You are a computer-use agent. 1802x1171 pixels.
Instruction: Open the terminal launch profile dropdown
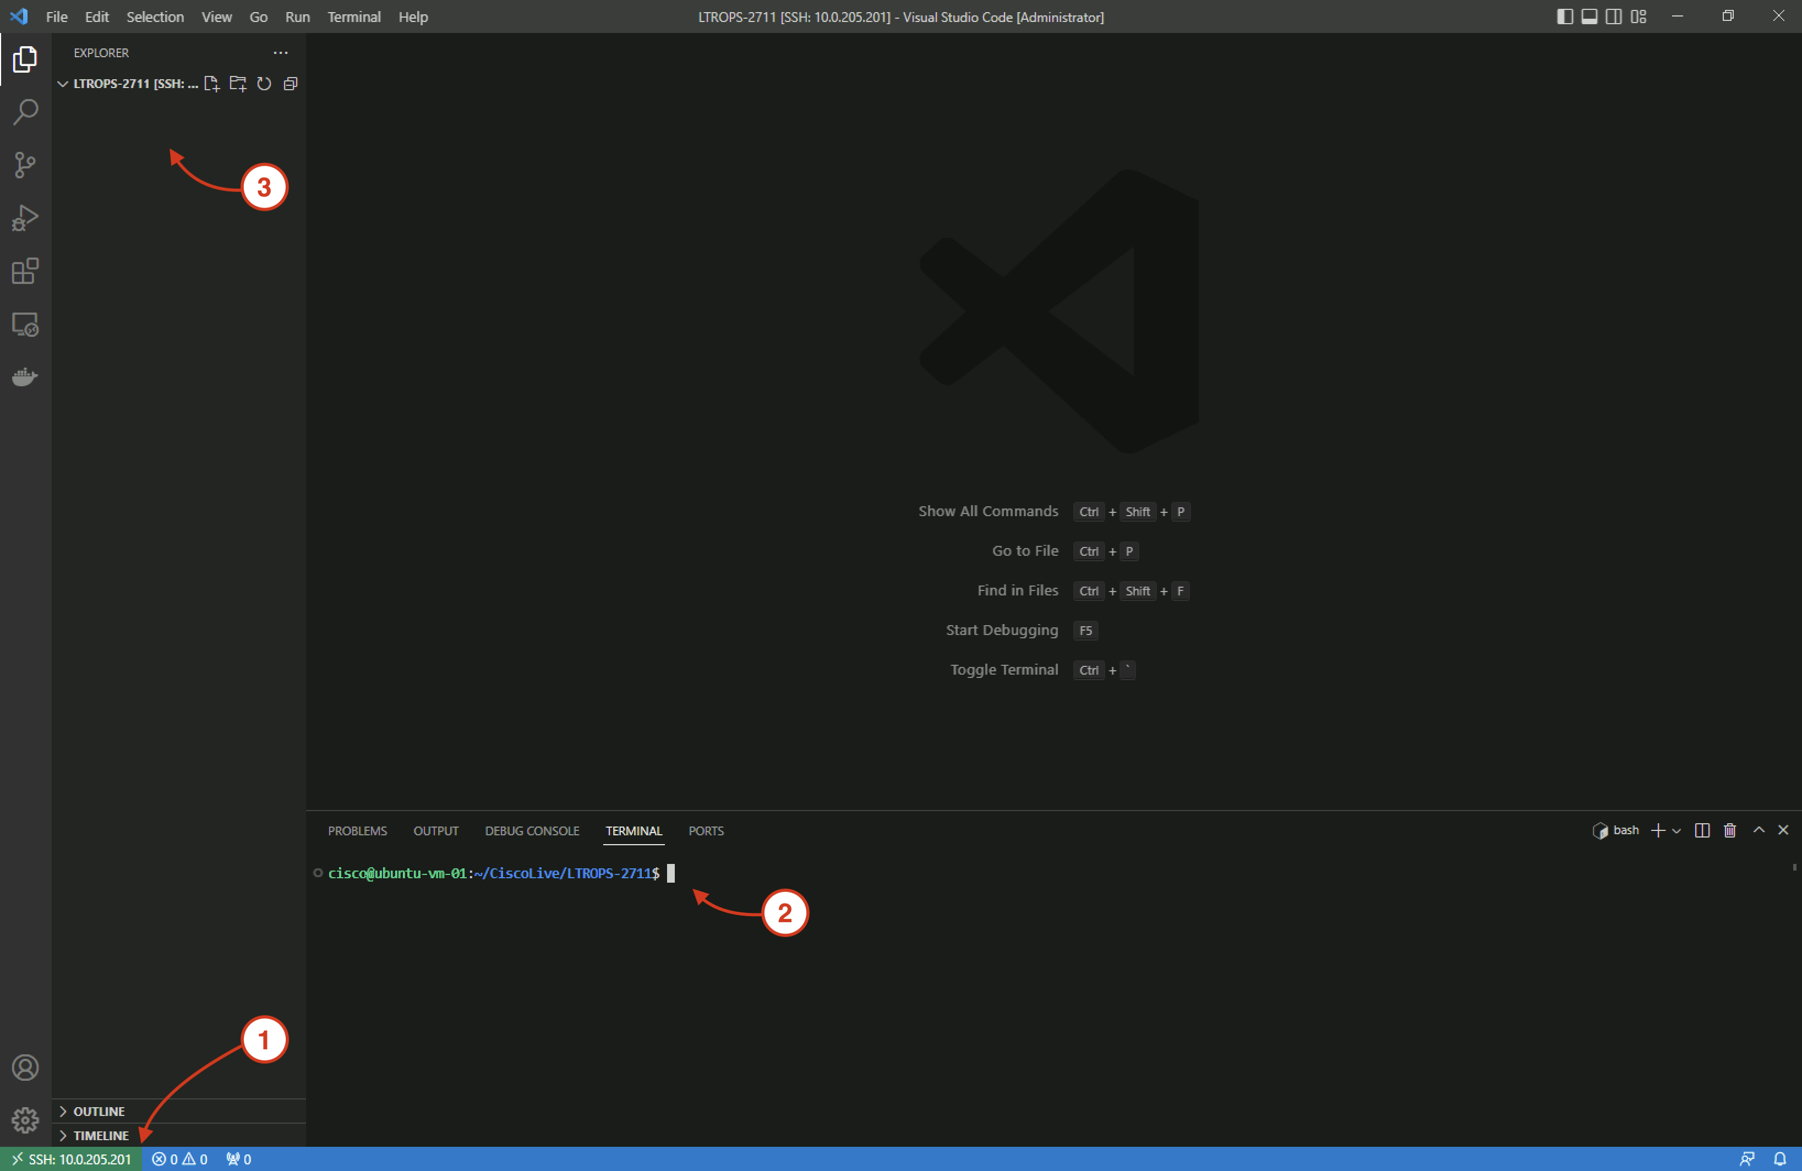[1677, 830]
